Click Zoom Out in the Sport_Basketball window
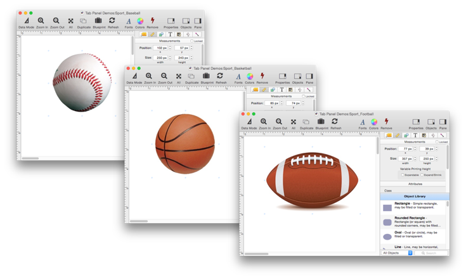Image resolution: width=466 pixels, height=279 pixels. point(165,78)
